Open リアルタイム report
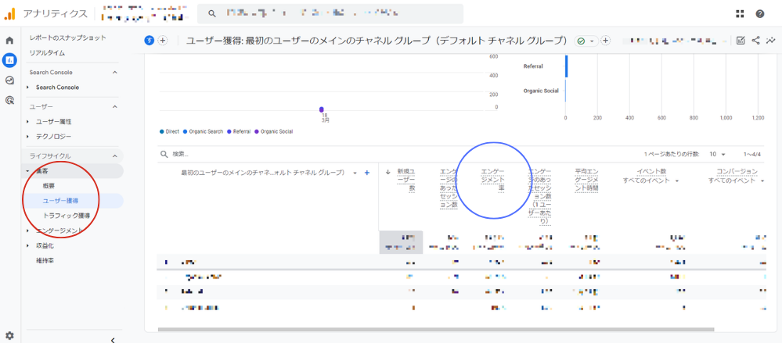This screenshot has height=343, width=782. [x=47, y=52]
